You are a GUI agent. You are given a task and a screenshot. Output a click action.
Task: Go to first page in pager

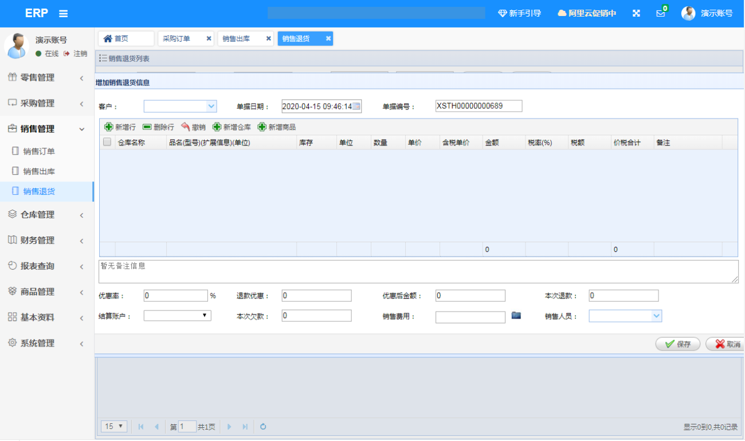(141, 427)
